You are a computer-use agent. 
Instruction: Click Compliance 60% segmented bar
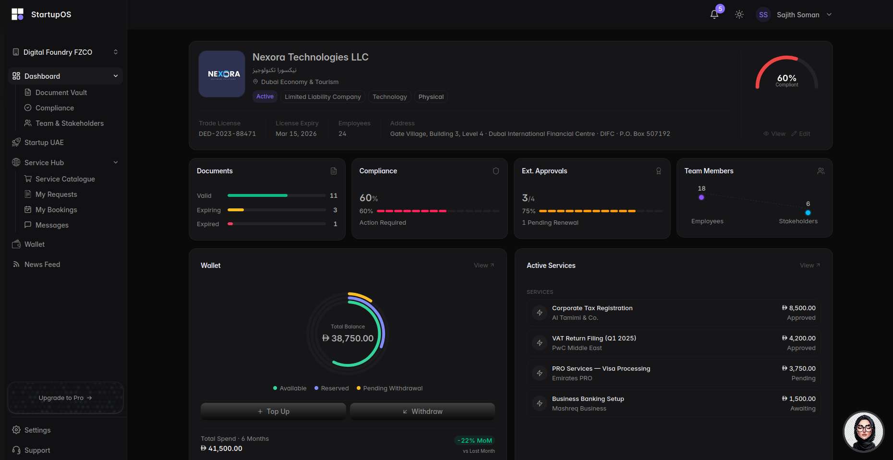pyautogui.click(x=438, y=211)
